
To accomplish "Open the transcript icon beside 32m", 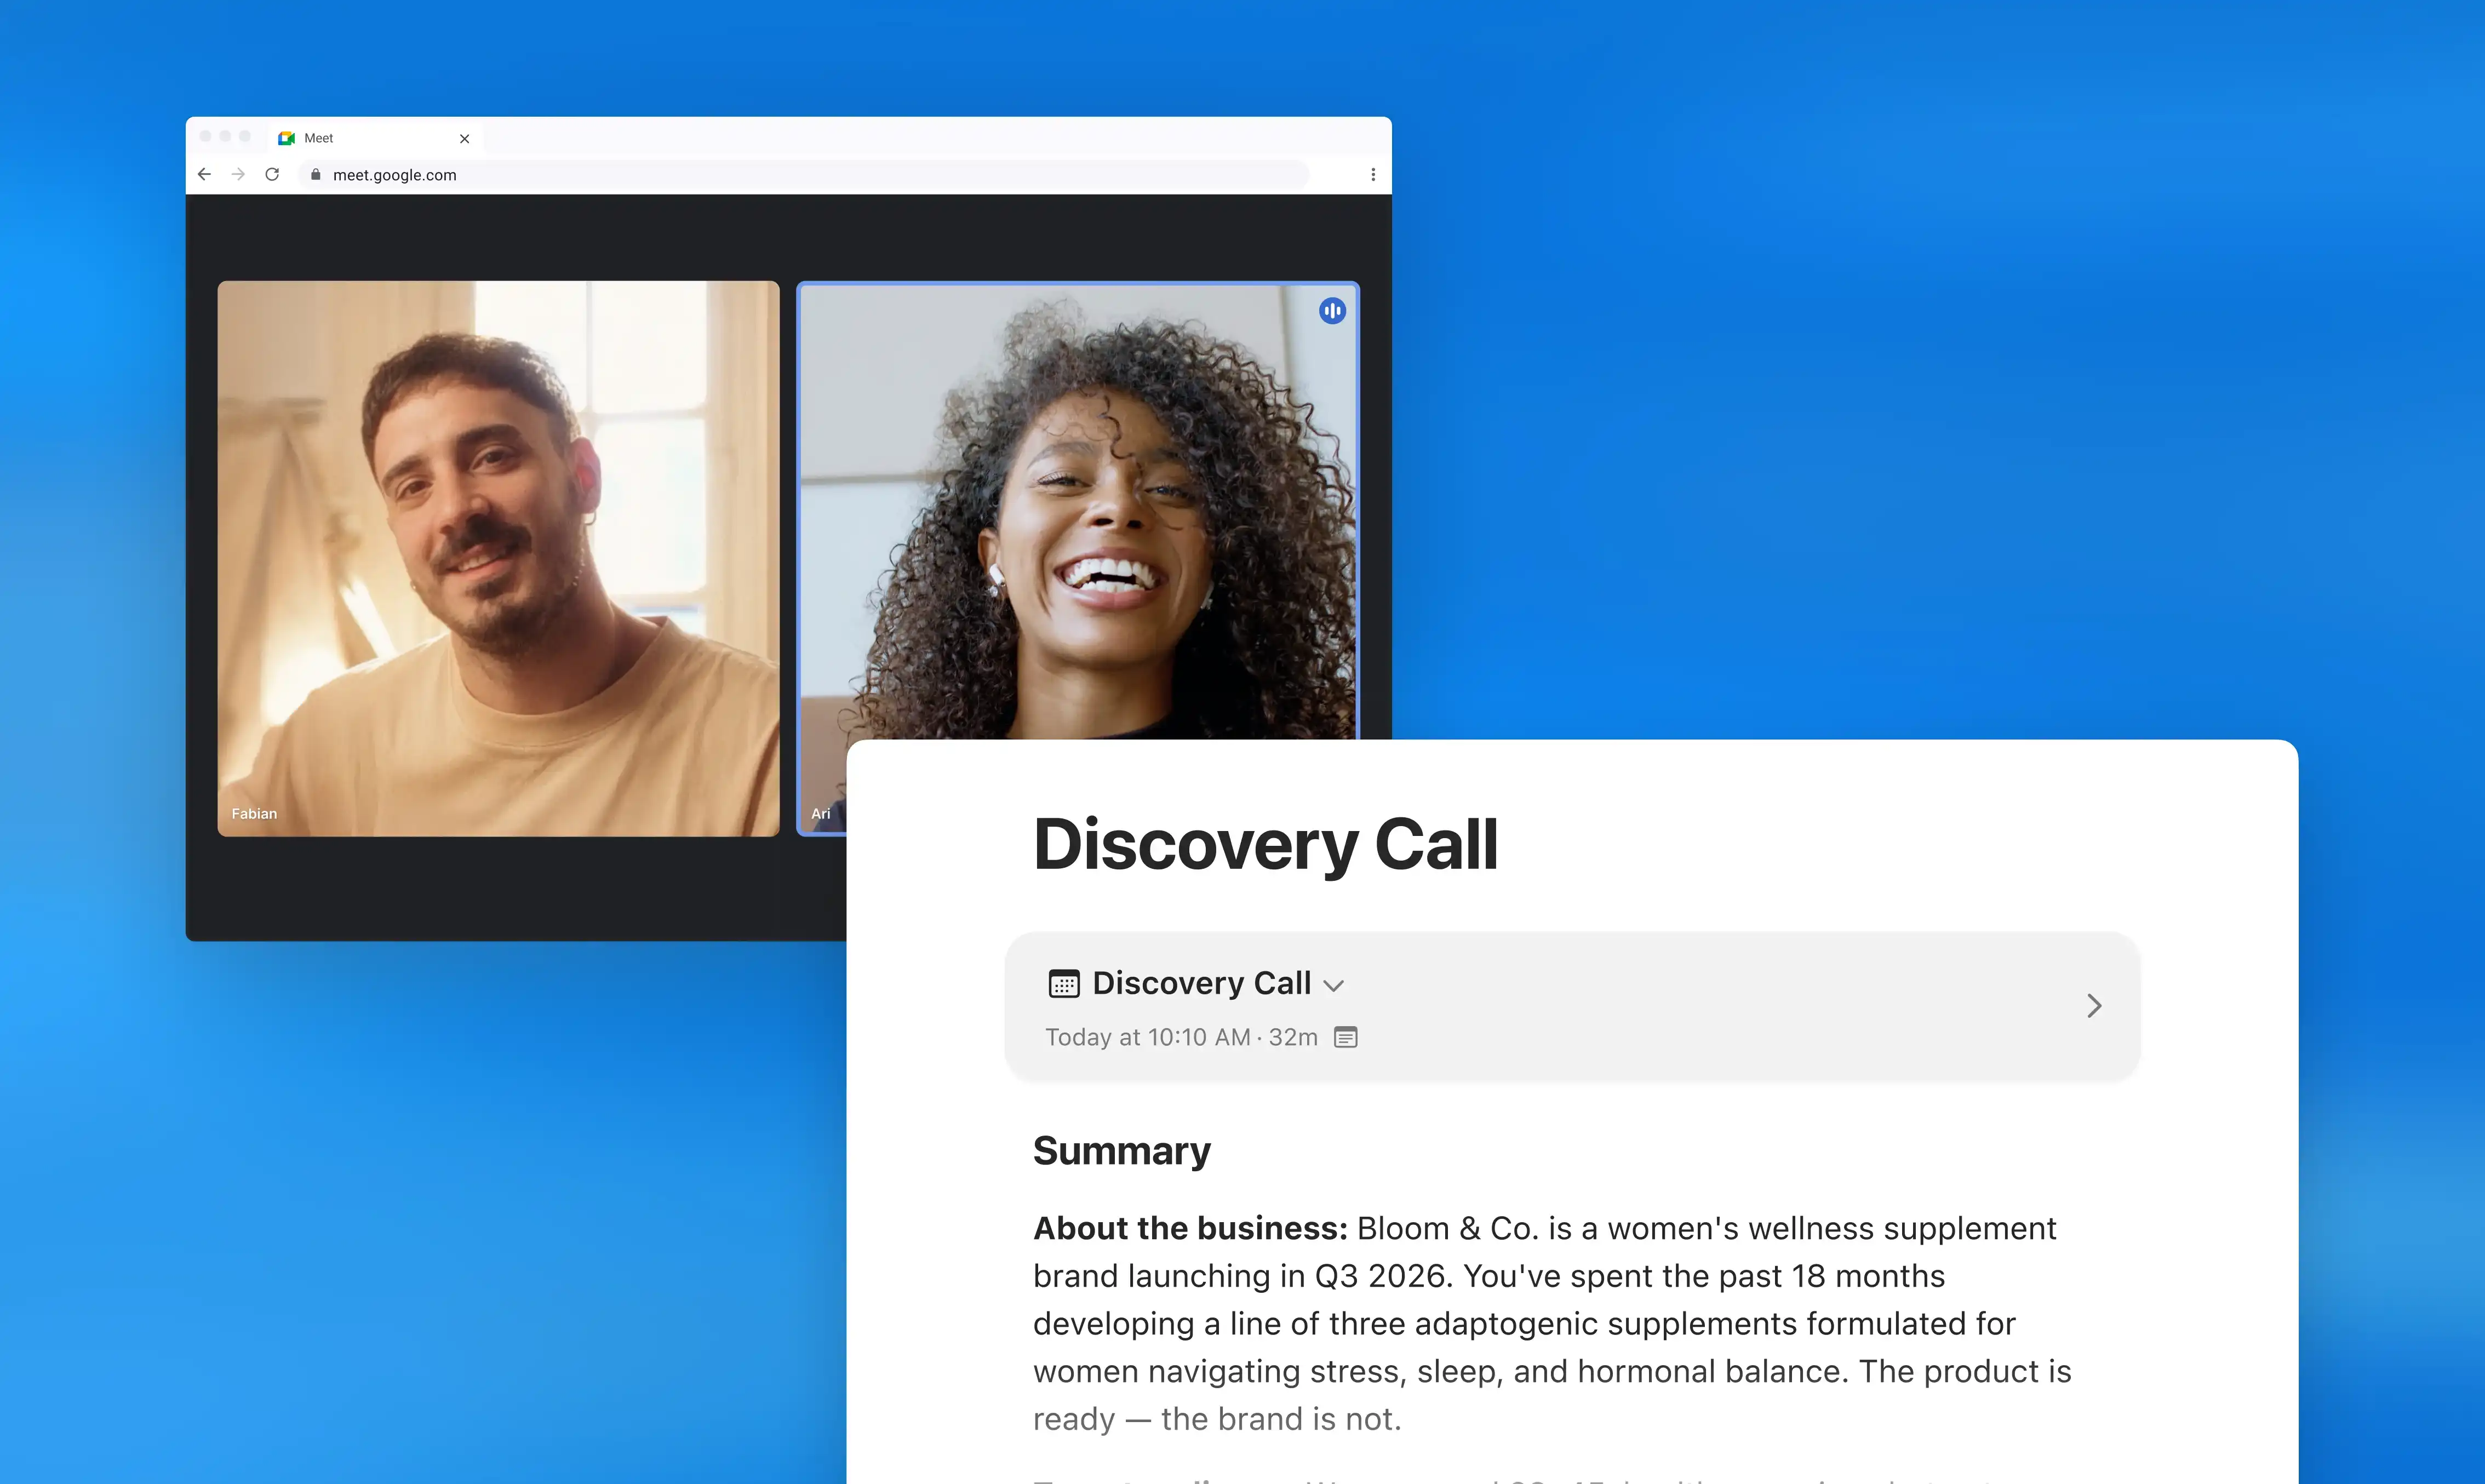I will (1346, 1037).
